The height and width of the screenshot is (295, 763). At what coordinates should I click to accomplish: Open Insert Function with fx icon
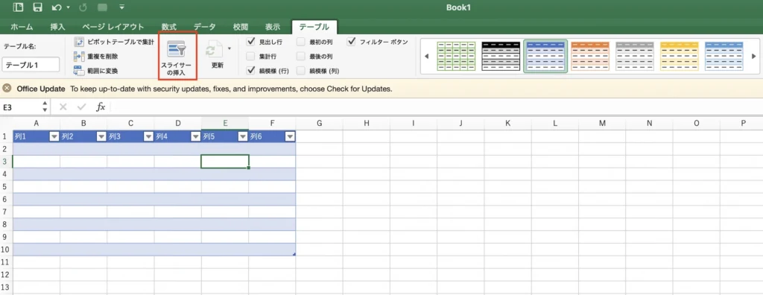pos(101,107)
